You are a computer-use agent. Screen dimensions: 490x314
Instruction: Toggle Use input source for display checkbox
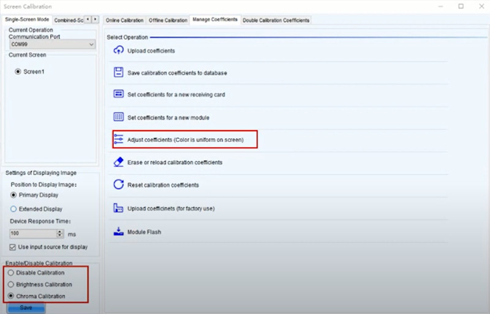tap(12, 247)
